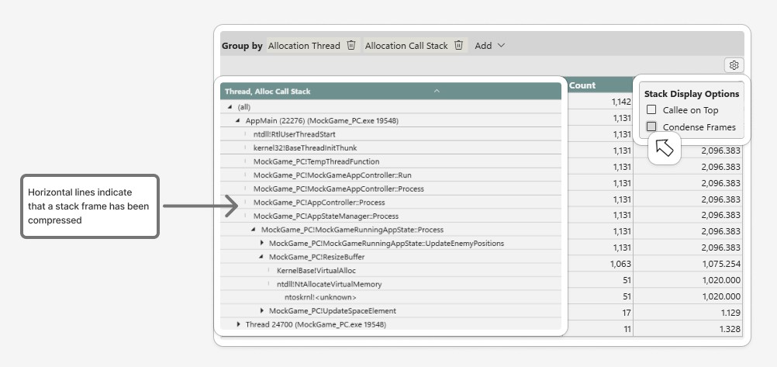This screenshot has height=367, width=777.
Task: Click the Count column header
Action: (x=582, y=85)
